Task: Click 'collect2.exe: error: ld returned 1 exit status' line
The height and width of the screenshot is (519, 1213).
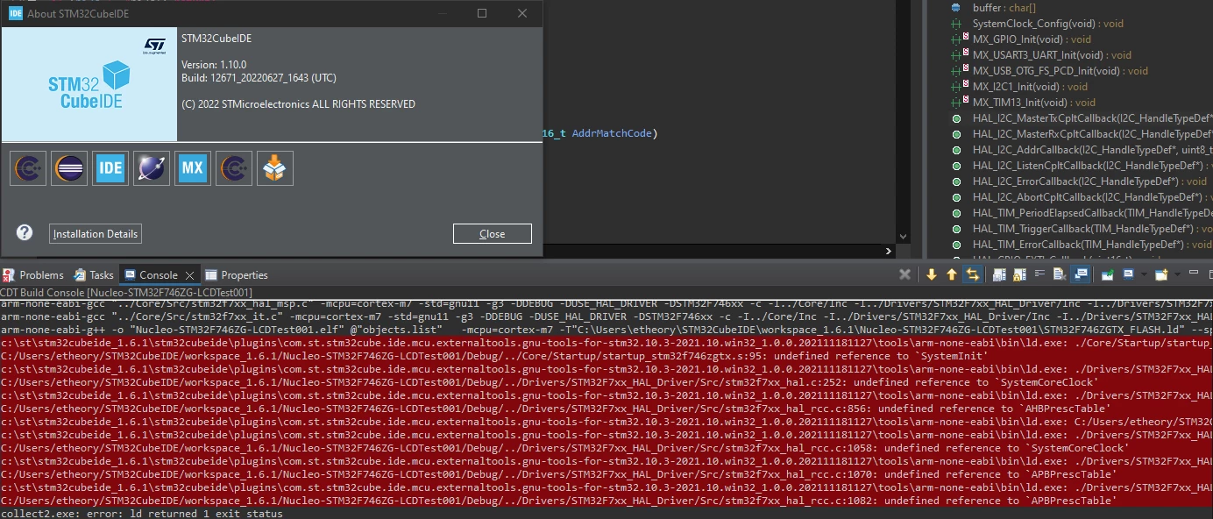Action: click(142, 513)
